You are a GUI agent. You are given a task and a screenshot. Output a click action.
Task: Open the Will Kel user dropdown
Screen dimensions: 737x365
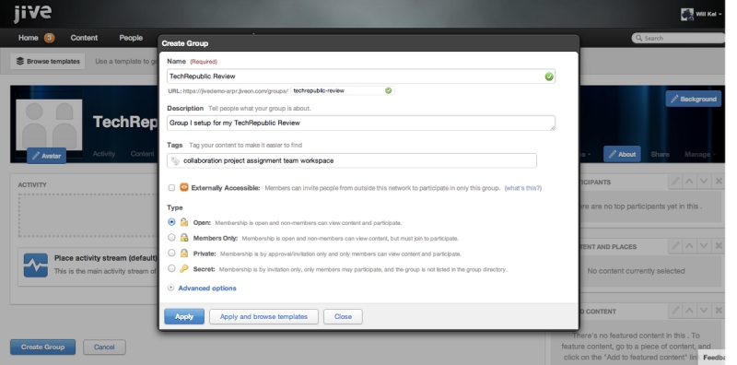pos(708,14)
